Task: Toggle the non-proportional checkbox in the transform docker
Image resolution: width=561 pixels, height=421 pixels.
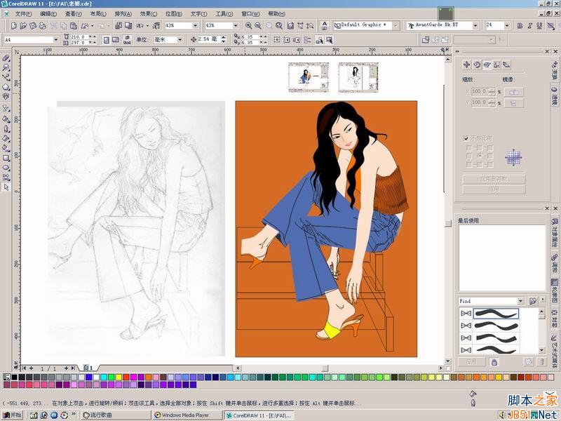Action: [x=466, y=138]
